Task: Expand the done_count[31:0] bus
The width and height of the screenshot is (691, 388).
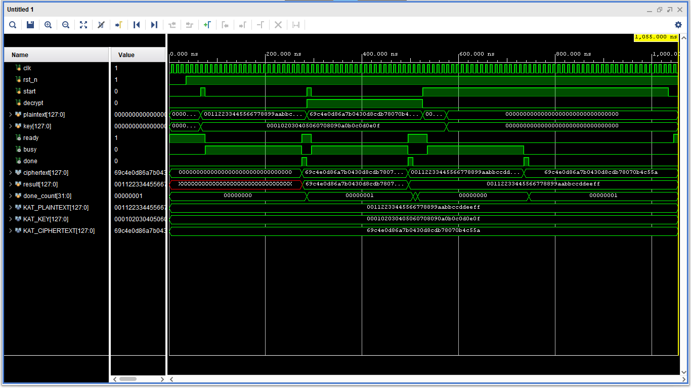Action: click(x=10, y=196)
